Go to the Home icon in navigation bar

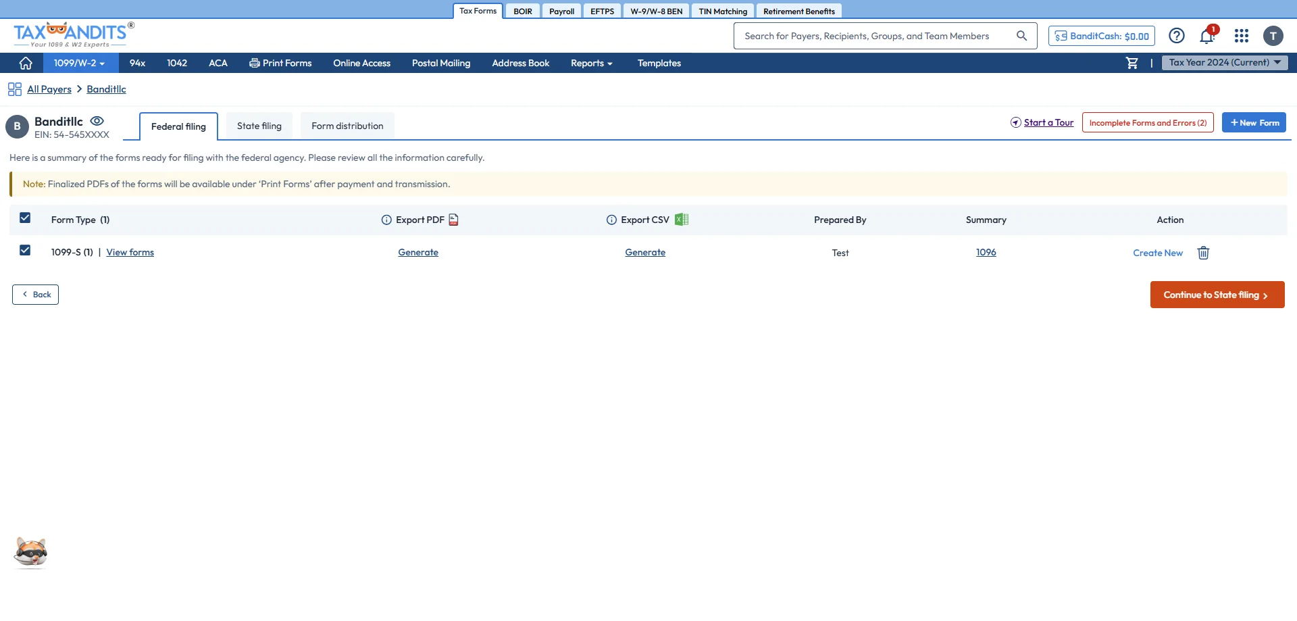pyautogui.click(x=26, y=63)
